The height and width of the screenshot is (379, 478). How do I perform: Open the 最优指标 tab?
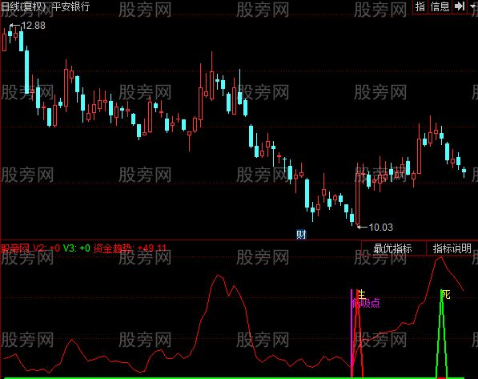point(392,248)
